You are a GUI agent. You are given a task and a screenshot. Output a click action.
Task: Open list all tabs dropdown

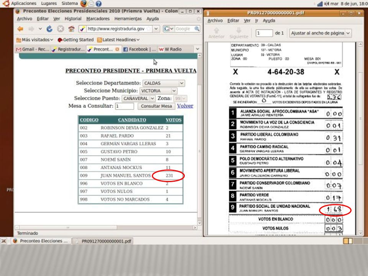[x=198, y=49]
